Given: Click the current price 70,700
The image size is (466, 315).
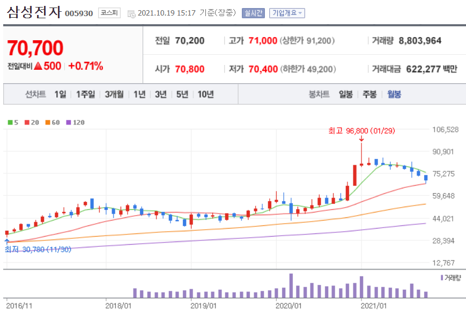Looking at the screenshot, I should point(35,48).
